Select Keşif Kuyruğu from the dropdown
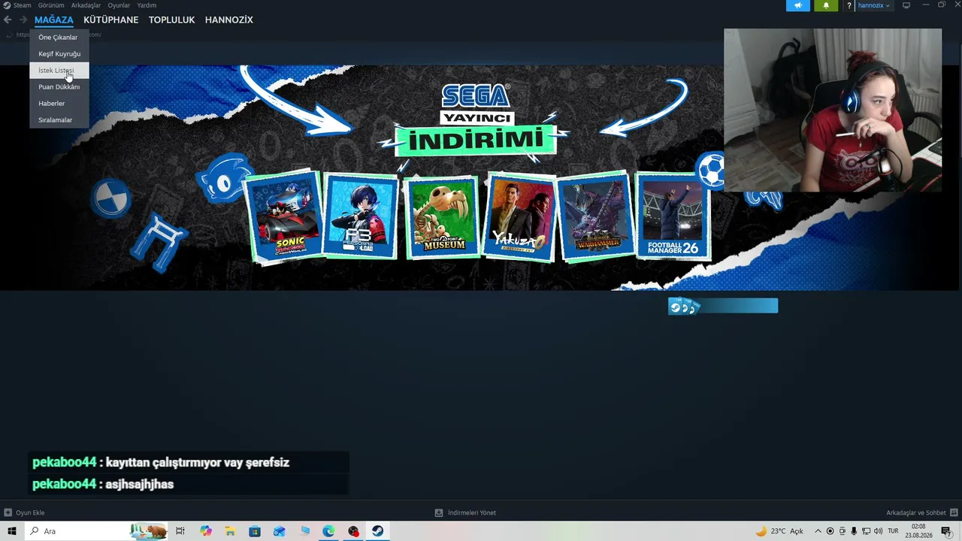The height and width of the screenshot is (541, 962). [x=59, y=54]
